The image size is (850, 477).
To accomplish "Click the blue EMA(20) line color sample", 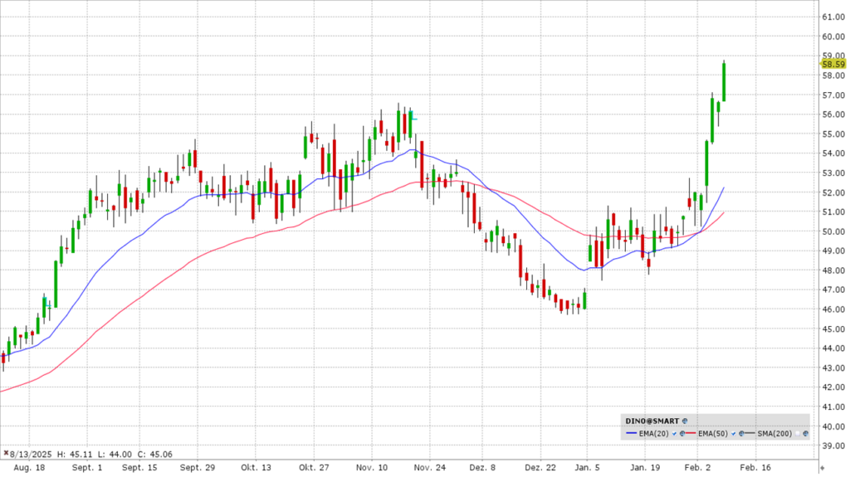I will pyautogui.click(x=631, y=433).
